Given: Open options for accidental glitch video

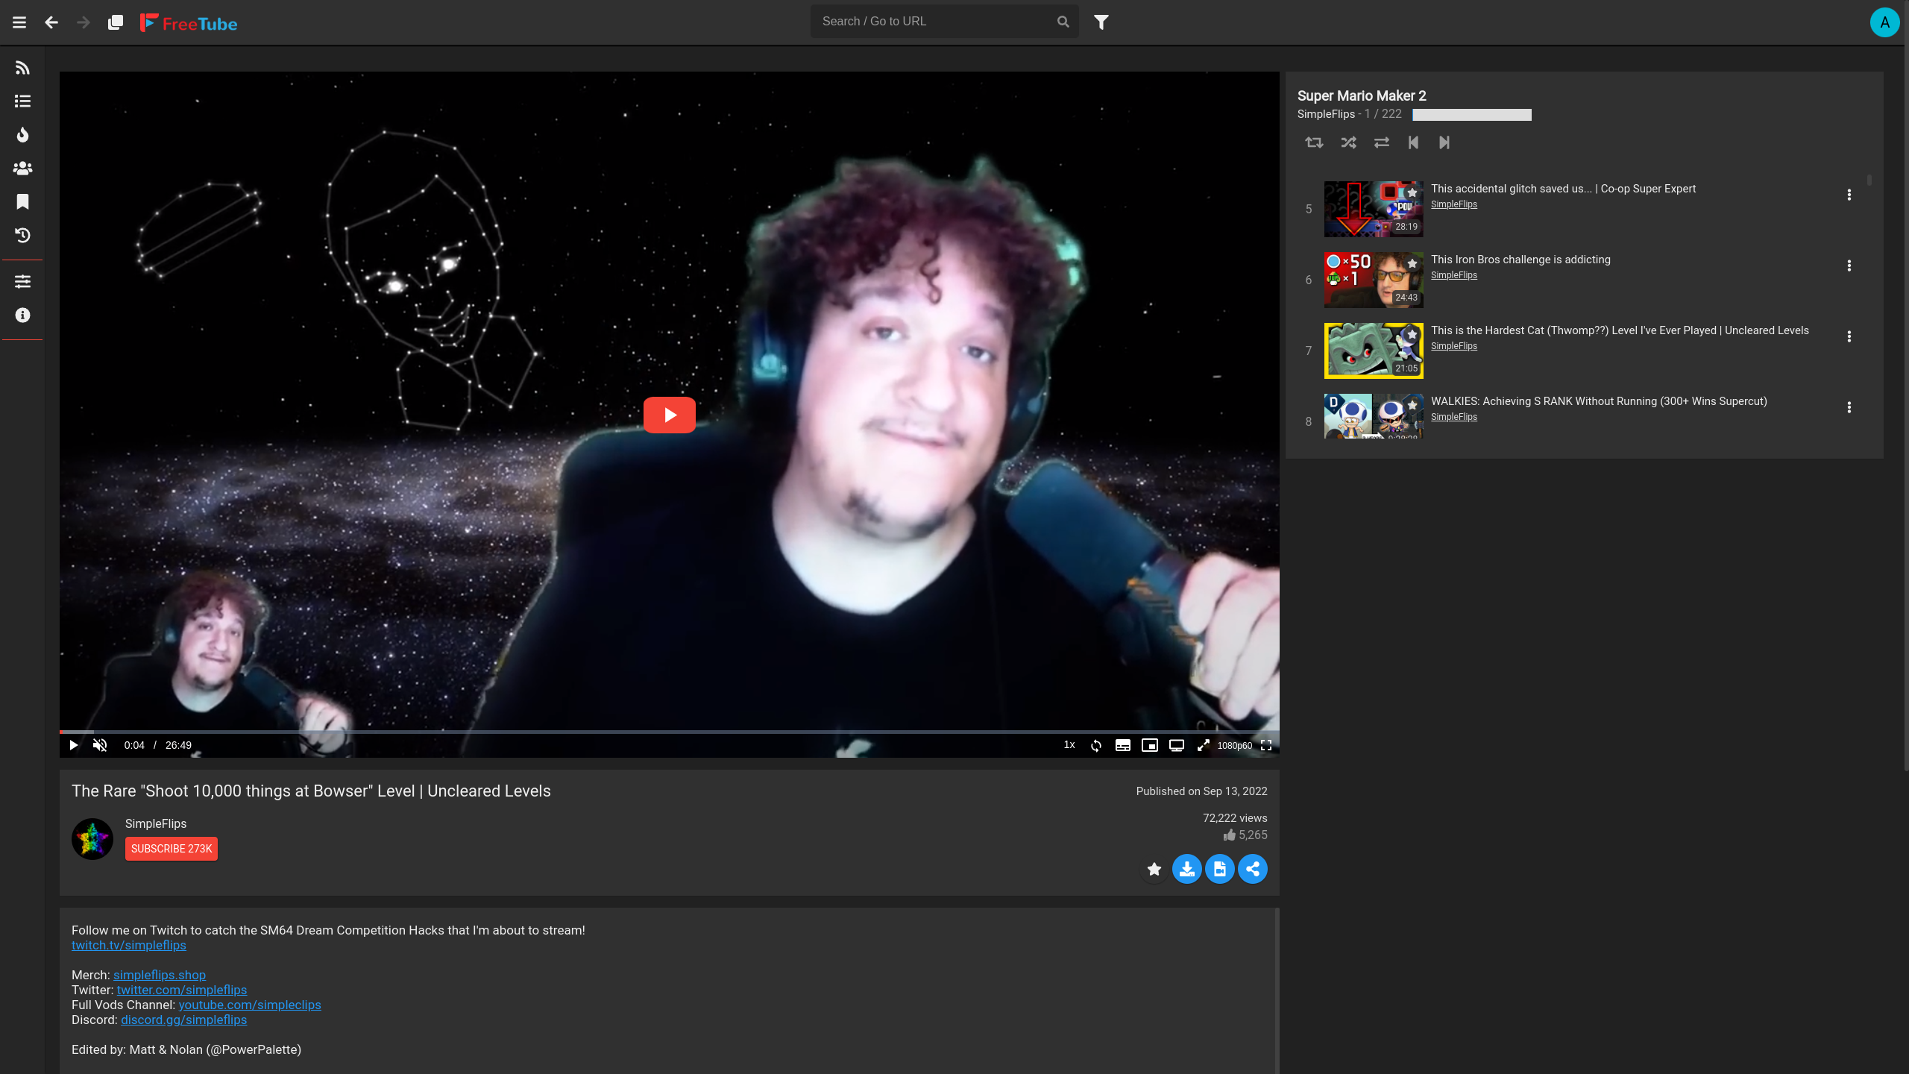Looking at the screenshot, I should pyautogui.click(x=1849, y=195).
